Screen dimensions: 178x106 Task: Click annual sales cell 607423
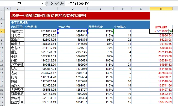pyautogui.click(x=72, y=98)
